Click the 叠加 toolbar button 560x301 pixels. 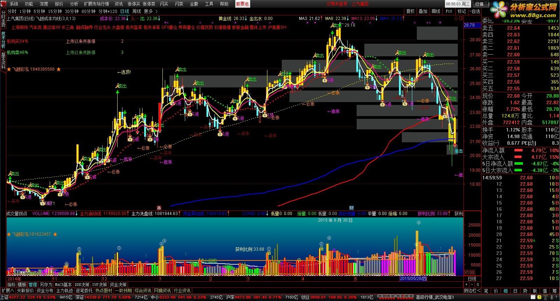pos(423,11)
